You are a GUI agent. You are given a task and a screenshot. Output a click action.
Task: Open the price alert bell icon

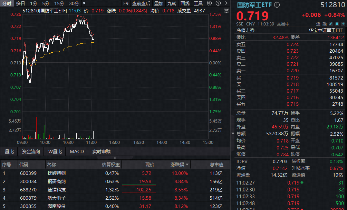click(x=336, y=24)
